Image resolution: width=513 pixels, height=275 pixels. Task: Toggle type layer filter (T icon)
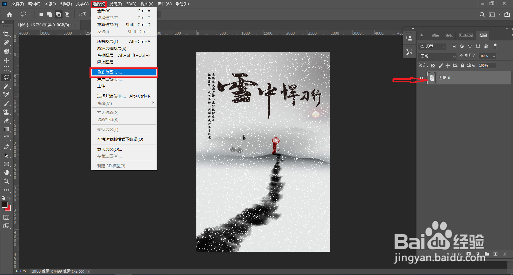pos(470,46)
